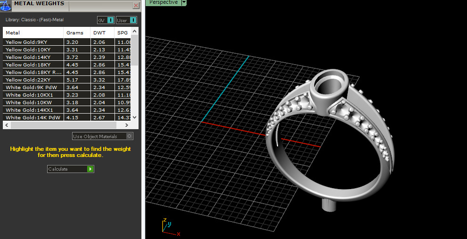The image size is (467, 239).
Task: Click the Metal Weights scale icon
Action: (x=5, y=5)
